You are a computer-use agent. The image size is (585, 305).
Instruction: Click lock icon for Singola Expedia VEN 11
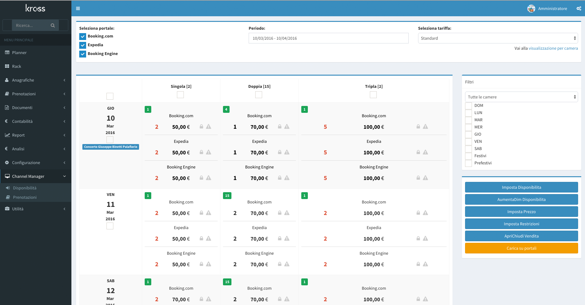click(x=201, y=238)
